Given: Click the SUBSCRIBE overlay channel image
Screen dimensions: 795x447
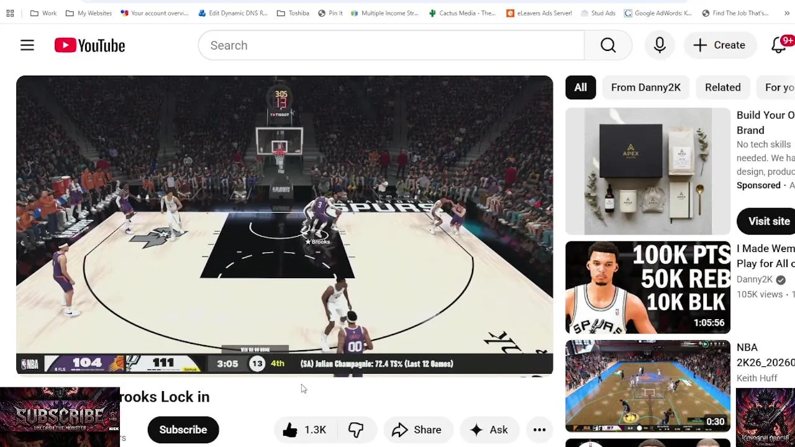Looking at the screenshot, I should 60,417.
